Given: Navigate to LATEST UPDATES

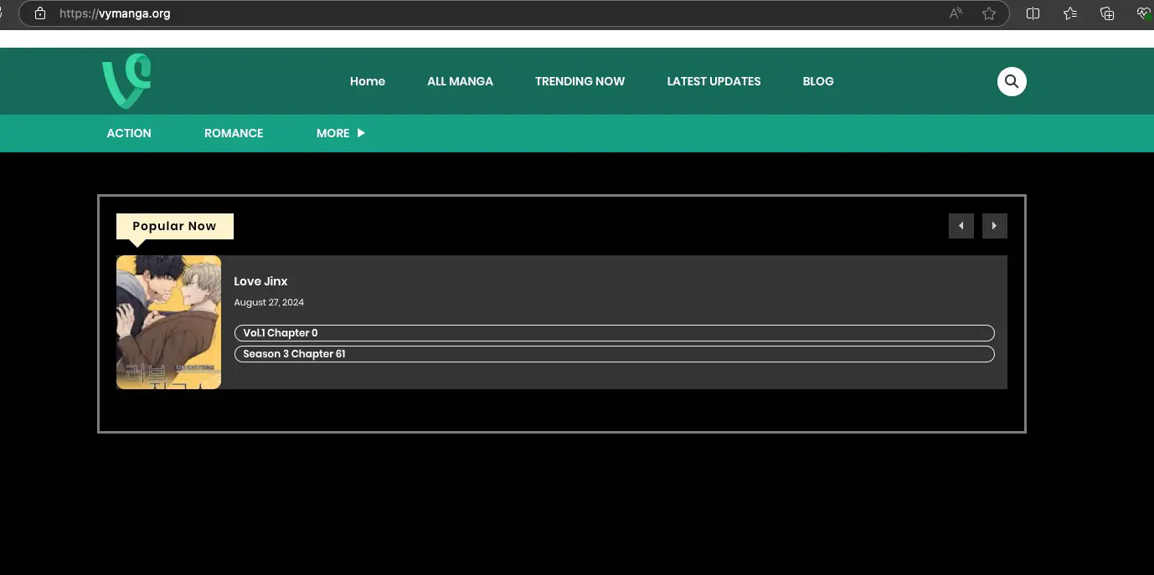Looking at the screenshot, I should pyautogui.click(x=714, y=81).
